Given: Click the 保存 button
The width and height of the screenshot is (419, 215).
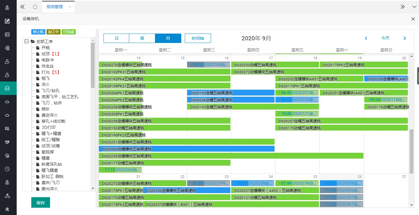Looking at the screenshot, I should [x=40, y=202].
